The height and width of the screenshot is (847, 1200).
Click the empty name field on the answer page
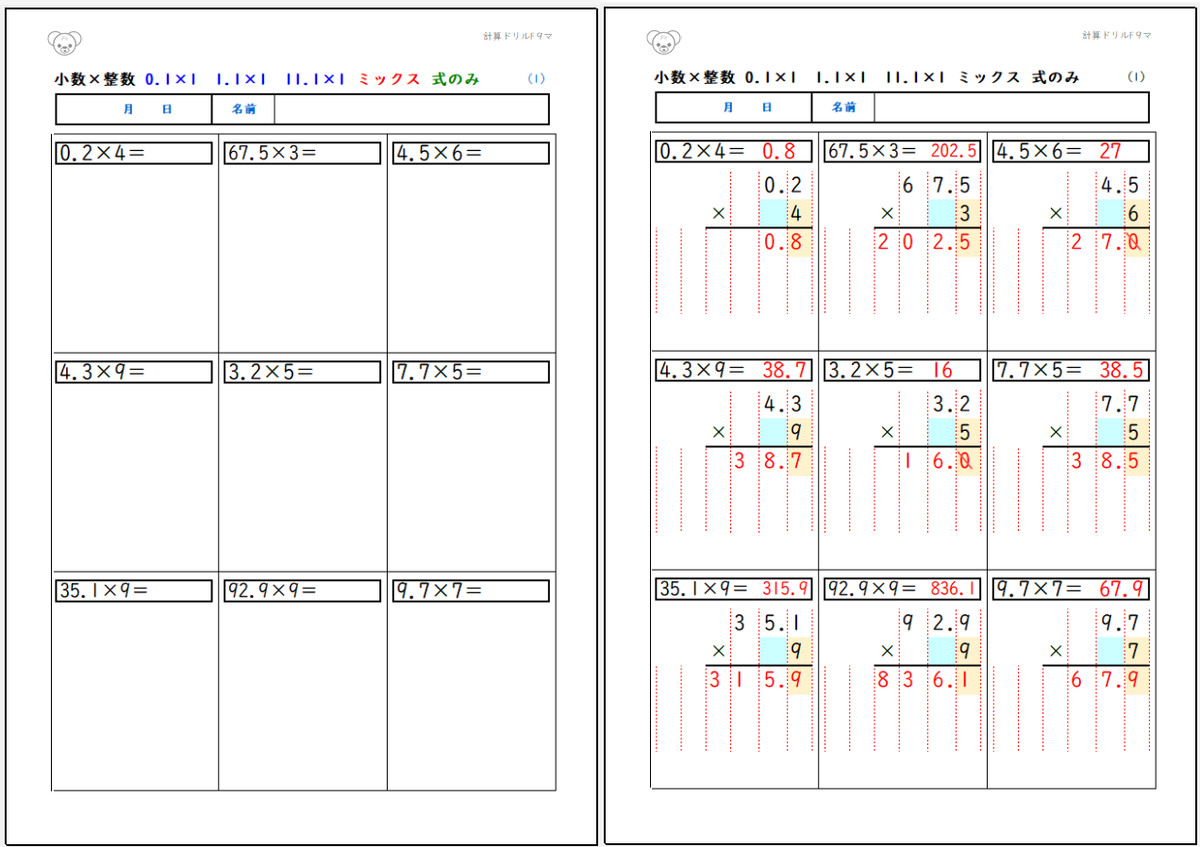tap(1010, 108)
